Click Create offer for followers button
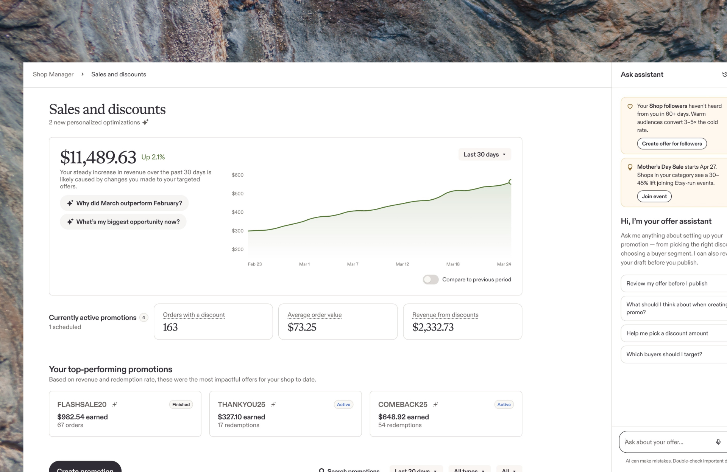This screenshot has width=727, height=472. [x=672, y=144]
